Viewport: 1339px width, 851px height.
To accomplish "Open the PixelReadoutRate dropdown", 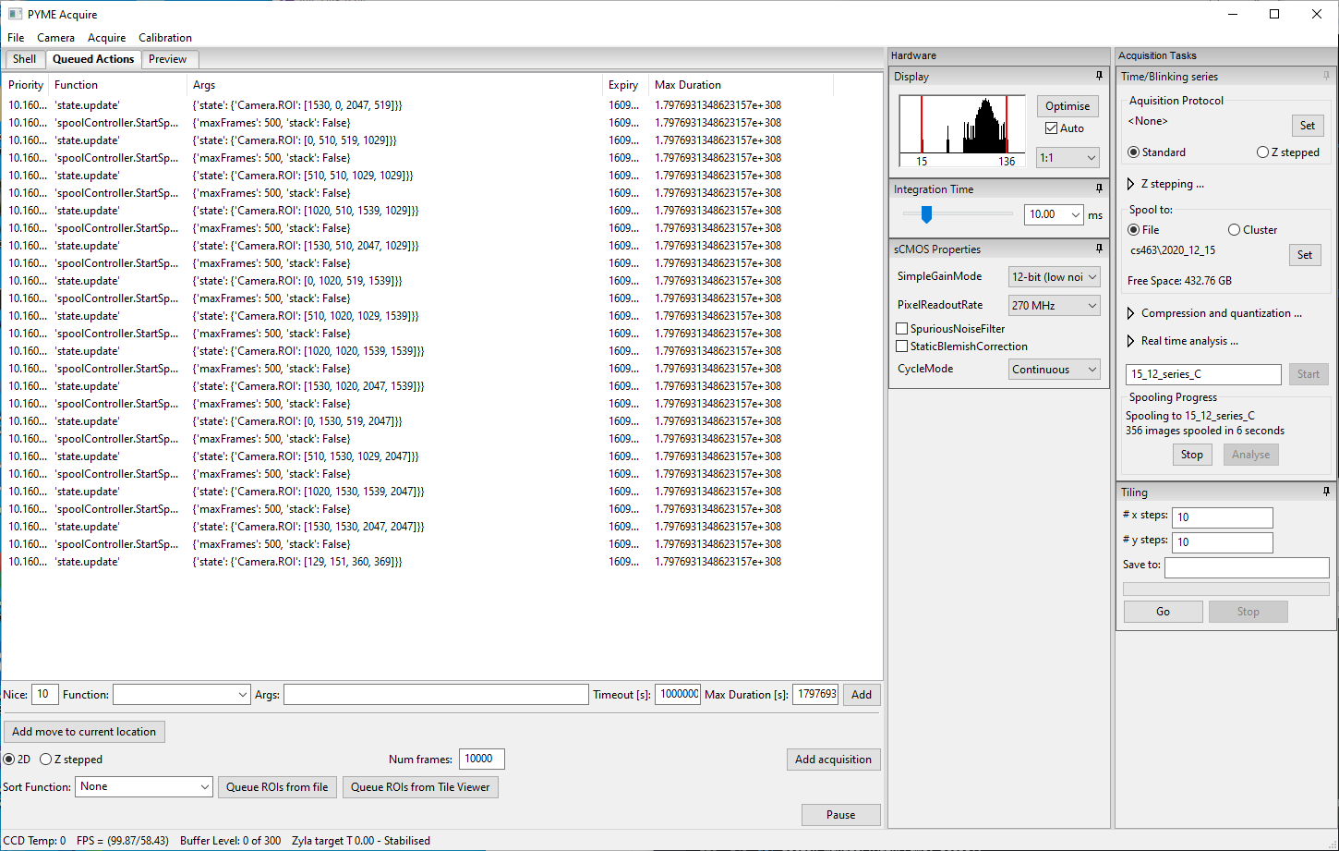I will tap(1054, 305).
